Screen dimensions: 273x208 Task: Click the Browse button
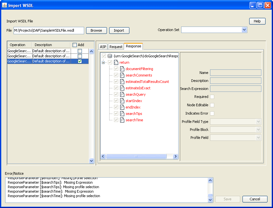[96, 30]
